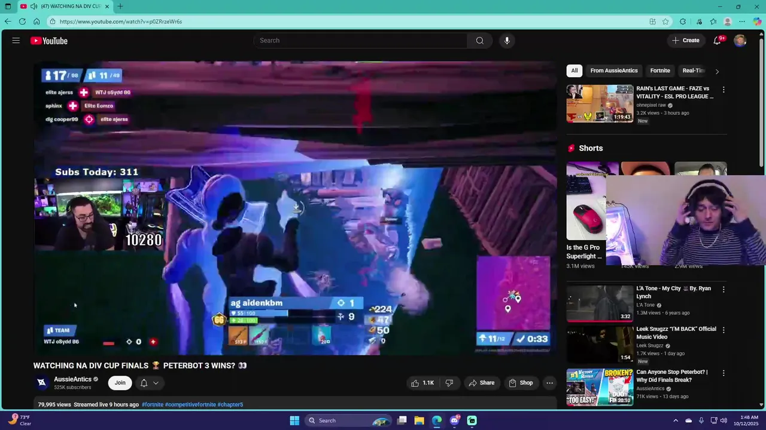Mute the tab via speaker icon
766x430 pixels.
[x=34, y=7]
